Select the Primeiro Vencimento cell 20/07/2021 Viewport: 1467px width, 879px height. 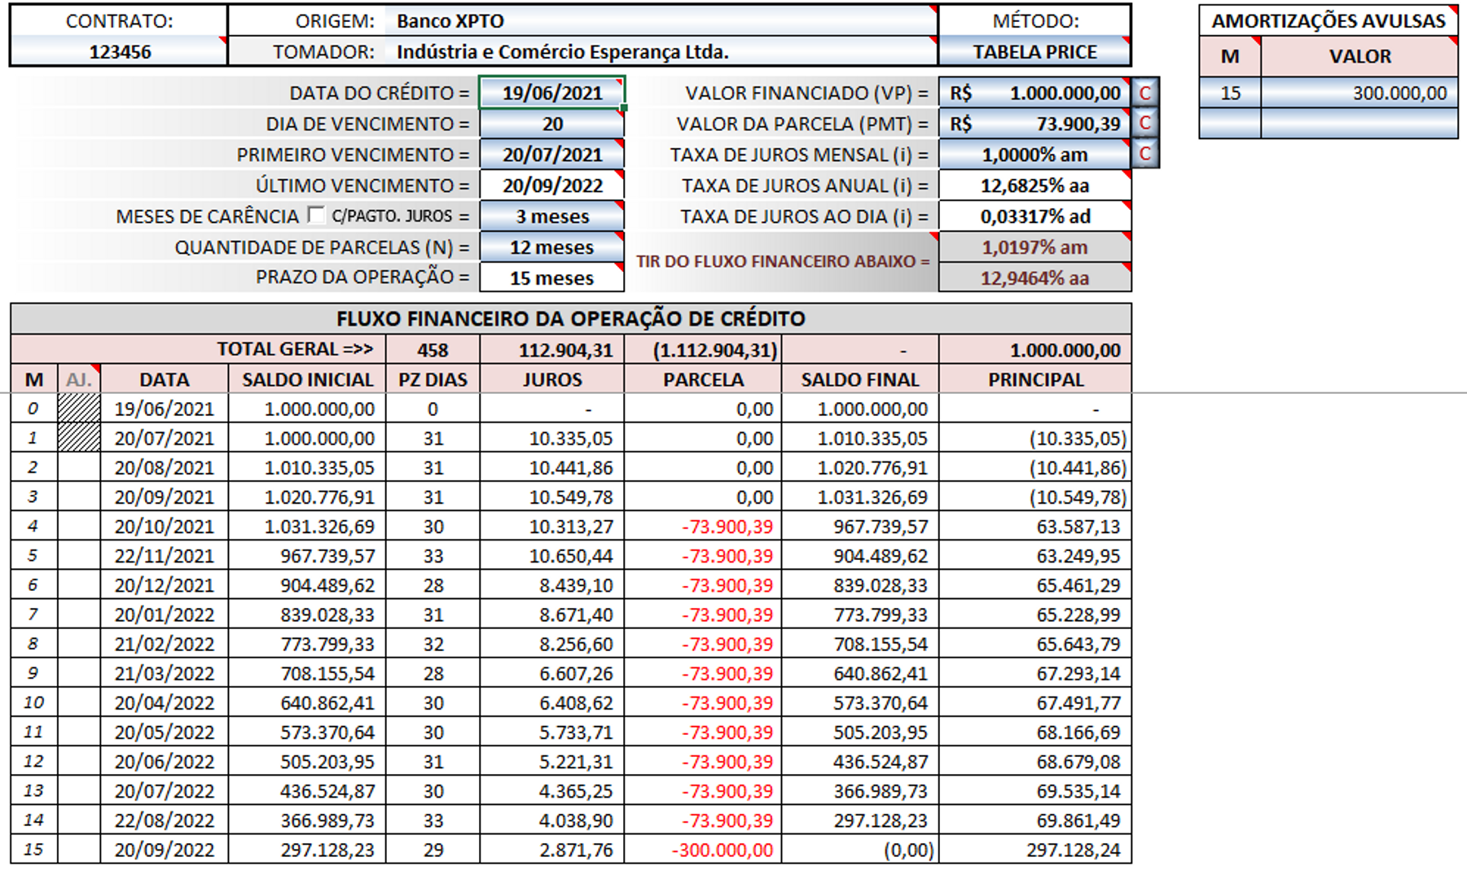(x=552, y=155)
